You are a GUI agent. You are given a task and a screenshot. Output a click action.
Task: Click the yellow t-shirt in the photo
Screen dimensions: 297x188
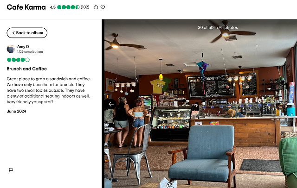tap(158, 86)
